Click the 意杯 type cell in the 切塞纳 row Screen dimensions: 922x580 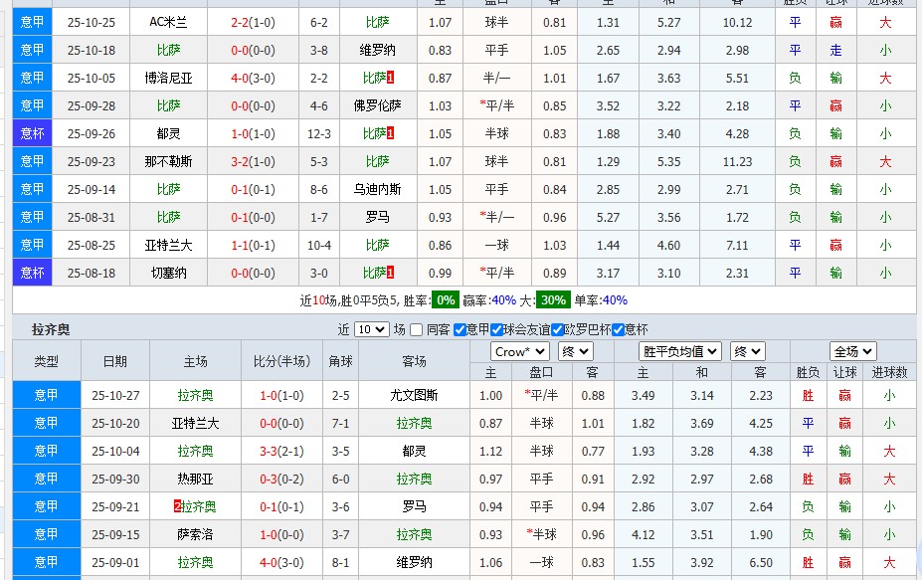pos(31,273)
